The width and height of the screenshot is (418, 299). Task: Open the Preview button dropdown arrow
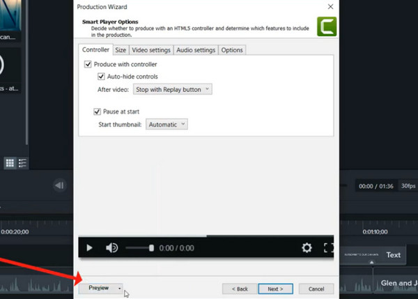tap(119, 289)
